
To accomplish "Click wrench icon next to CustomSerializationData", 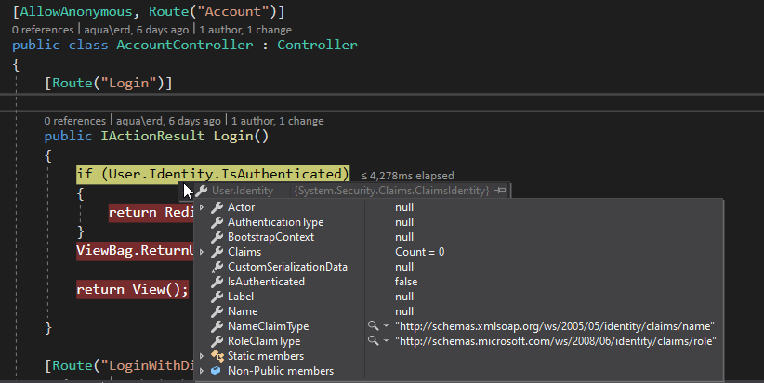I will [x=217, y=267].
